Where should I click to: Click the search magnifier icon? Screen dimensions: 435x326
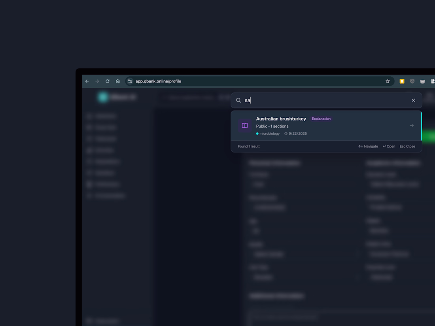tap(238, 100)
